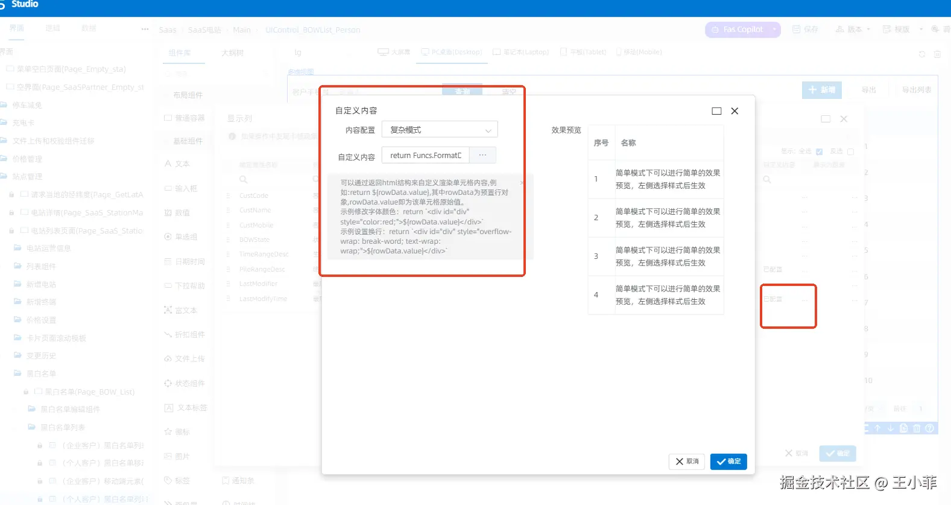Pick the 数值 component icon
The height and width of the screenshot is (505, 951).
(x=168, y=212)
